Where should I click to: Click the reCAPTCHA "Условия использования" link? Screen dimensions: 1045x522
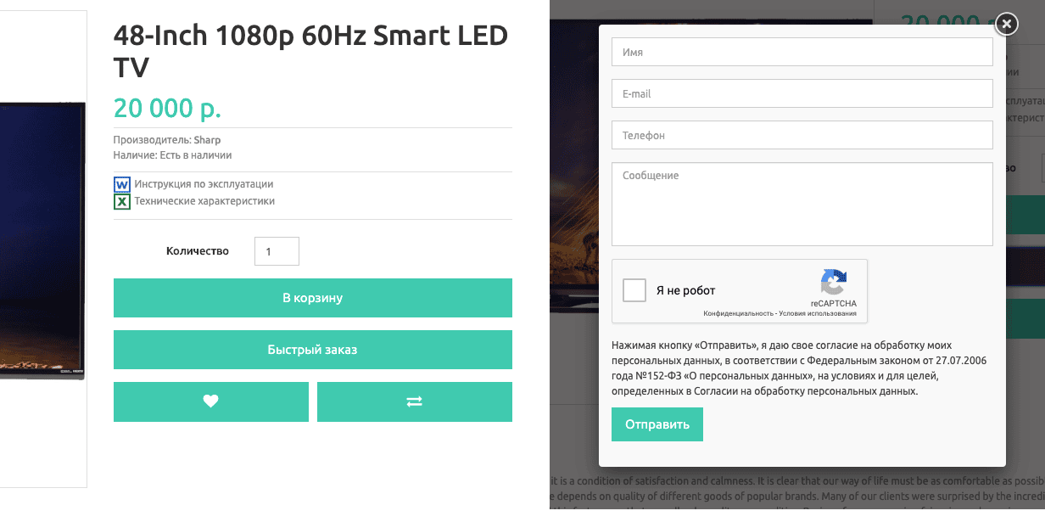pos(819,314)
